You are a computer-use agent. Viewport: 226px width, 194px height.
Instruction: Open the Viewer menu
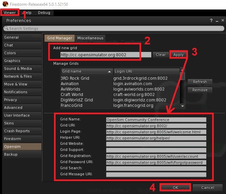10,13
